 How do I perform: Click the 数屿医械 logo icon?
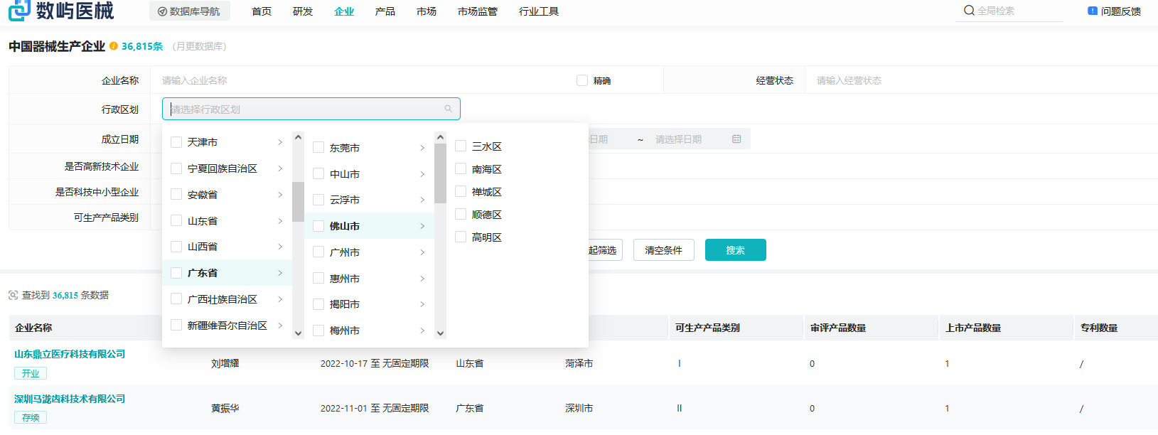(x=19, y=10)
